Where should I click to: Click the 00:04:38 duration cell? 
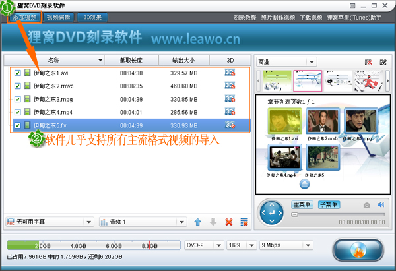(x=131, y=73)
